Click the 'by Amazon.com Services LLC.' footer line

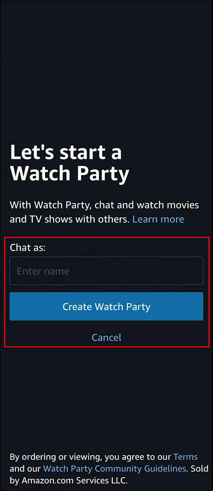[x=69, y=481]
